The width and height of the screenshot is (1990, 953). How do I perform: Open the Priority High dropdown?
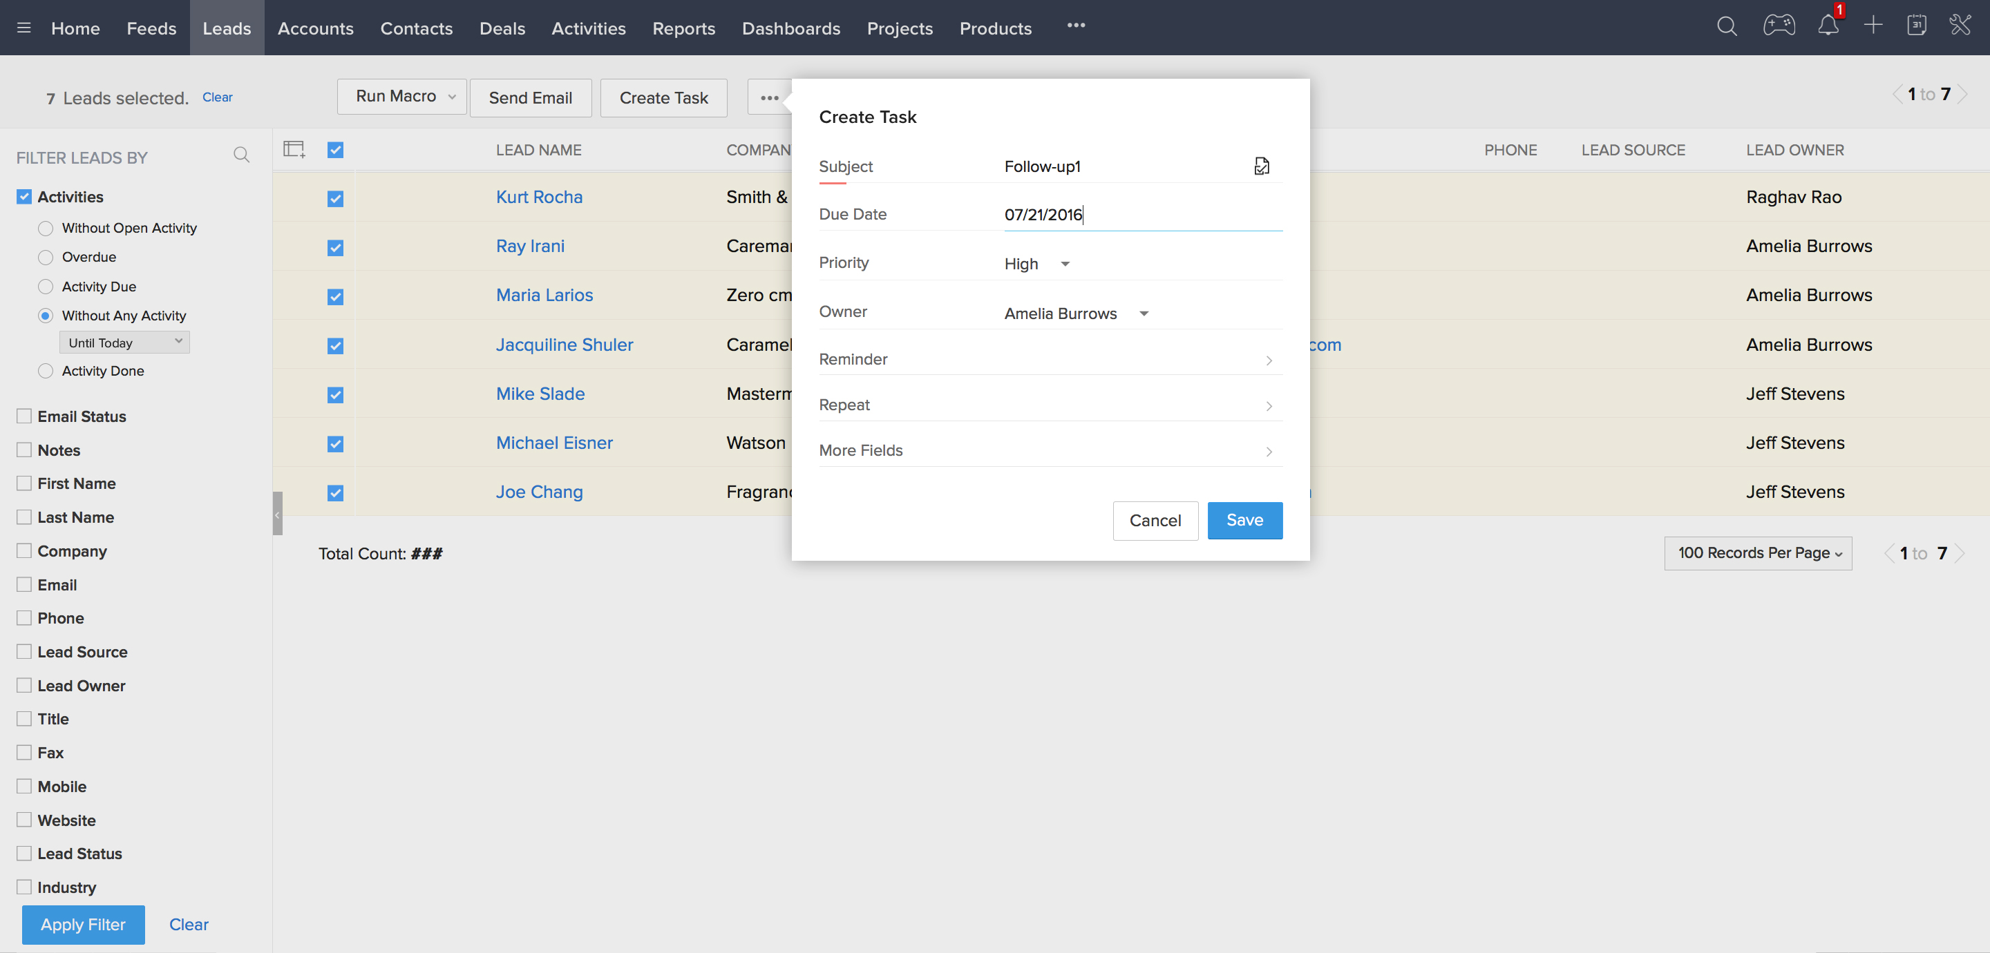[x=1036, y=264]
